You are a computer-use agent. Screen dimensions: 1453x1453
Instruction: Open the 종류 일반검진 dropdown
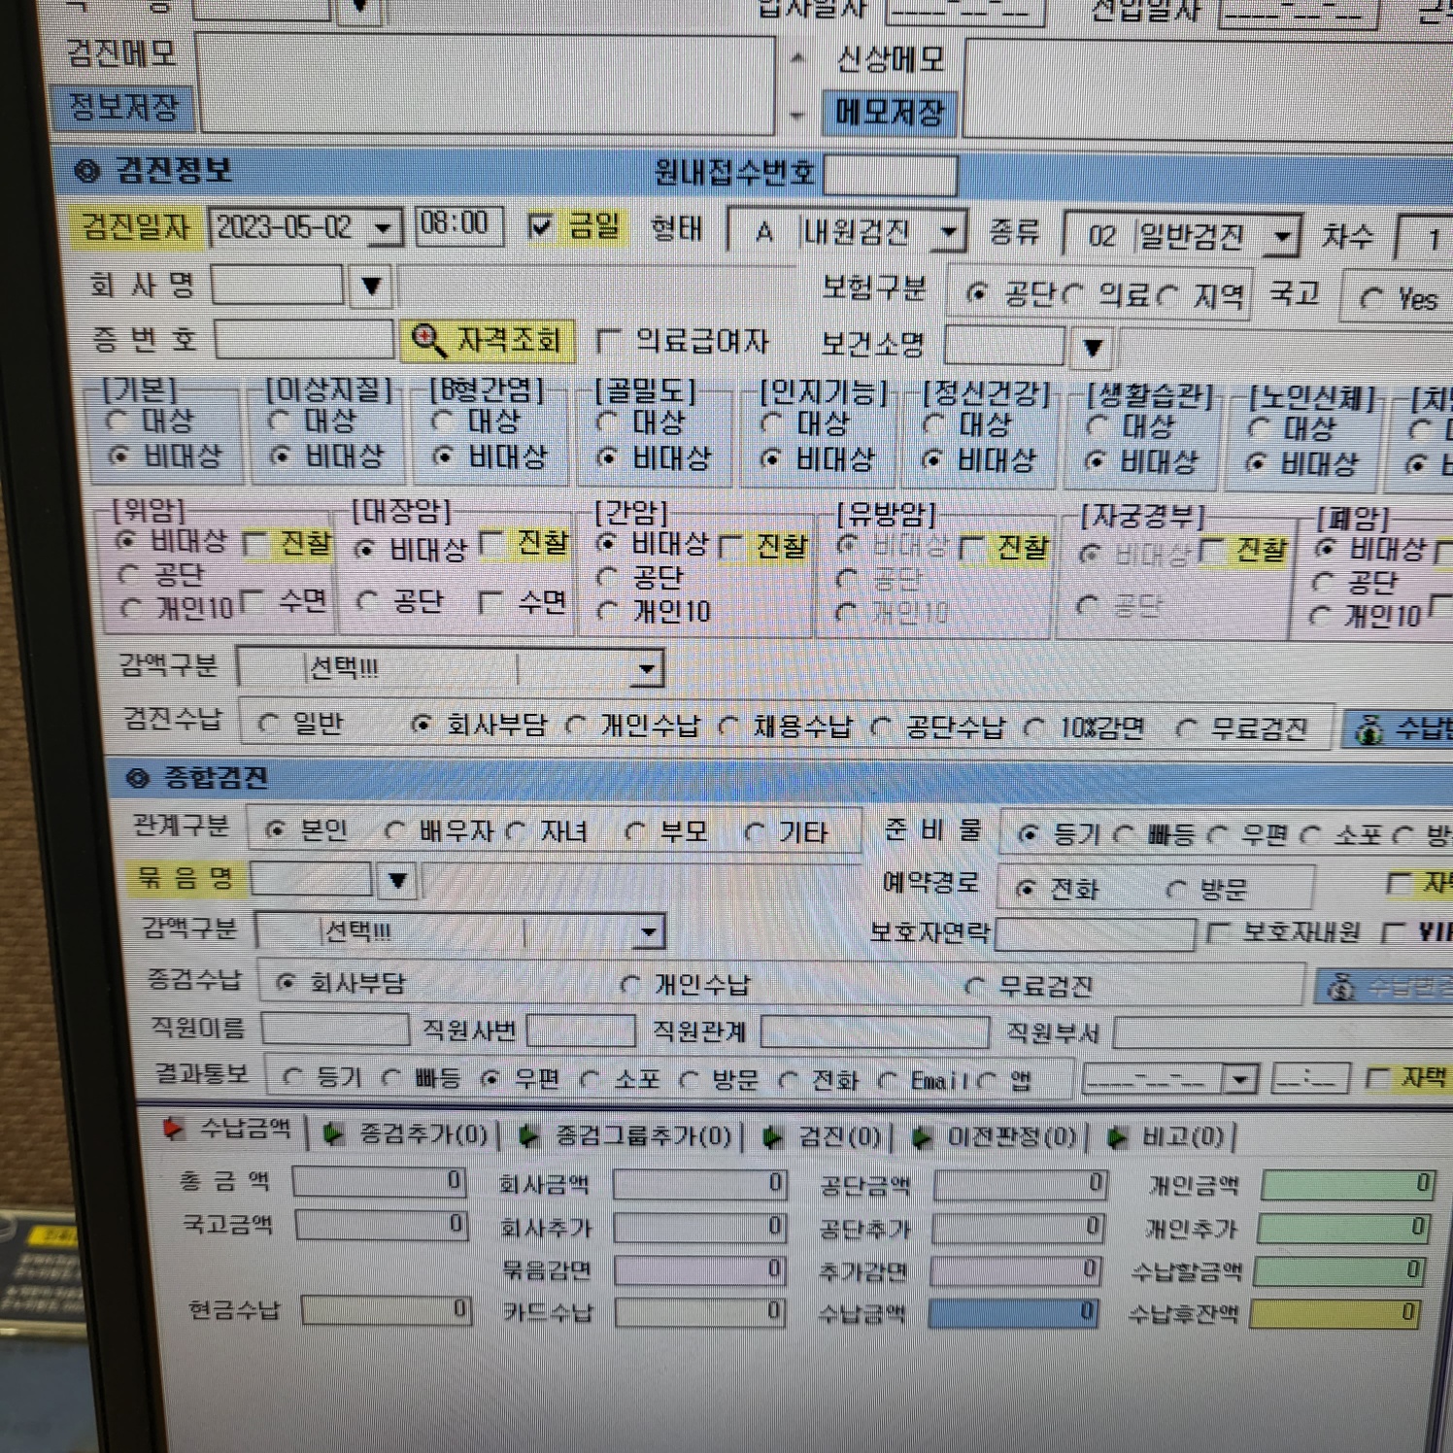point(1283,236)
